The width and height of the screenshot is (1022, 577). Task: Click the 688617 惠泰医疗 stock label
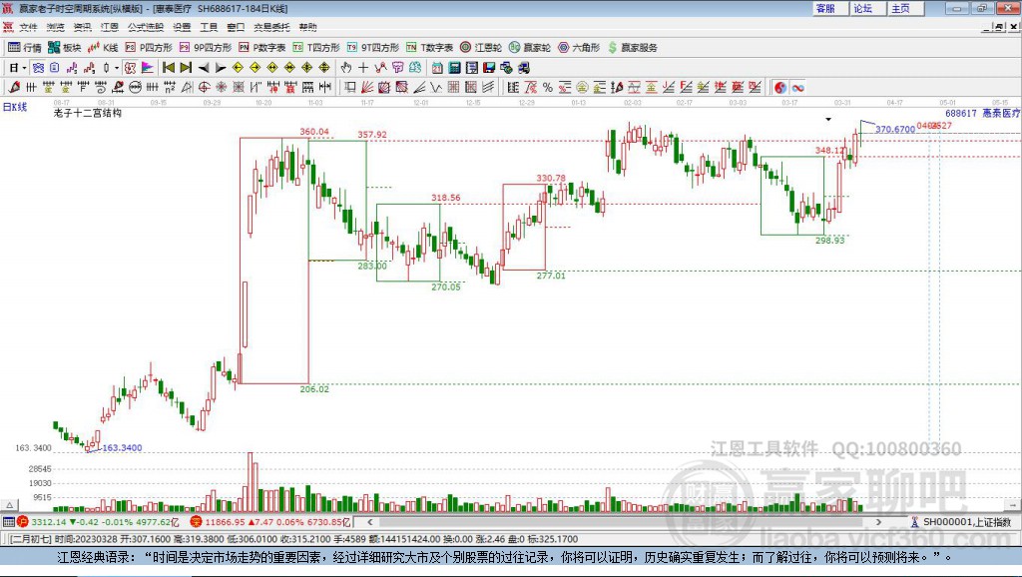(x=982, y=114)
